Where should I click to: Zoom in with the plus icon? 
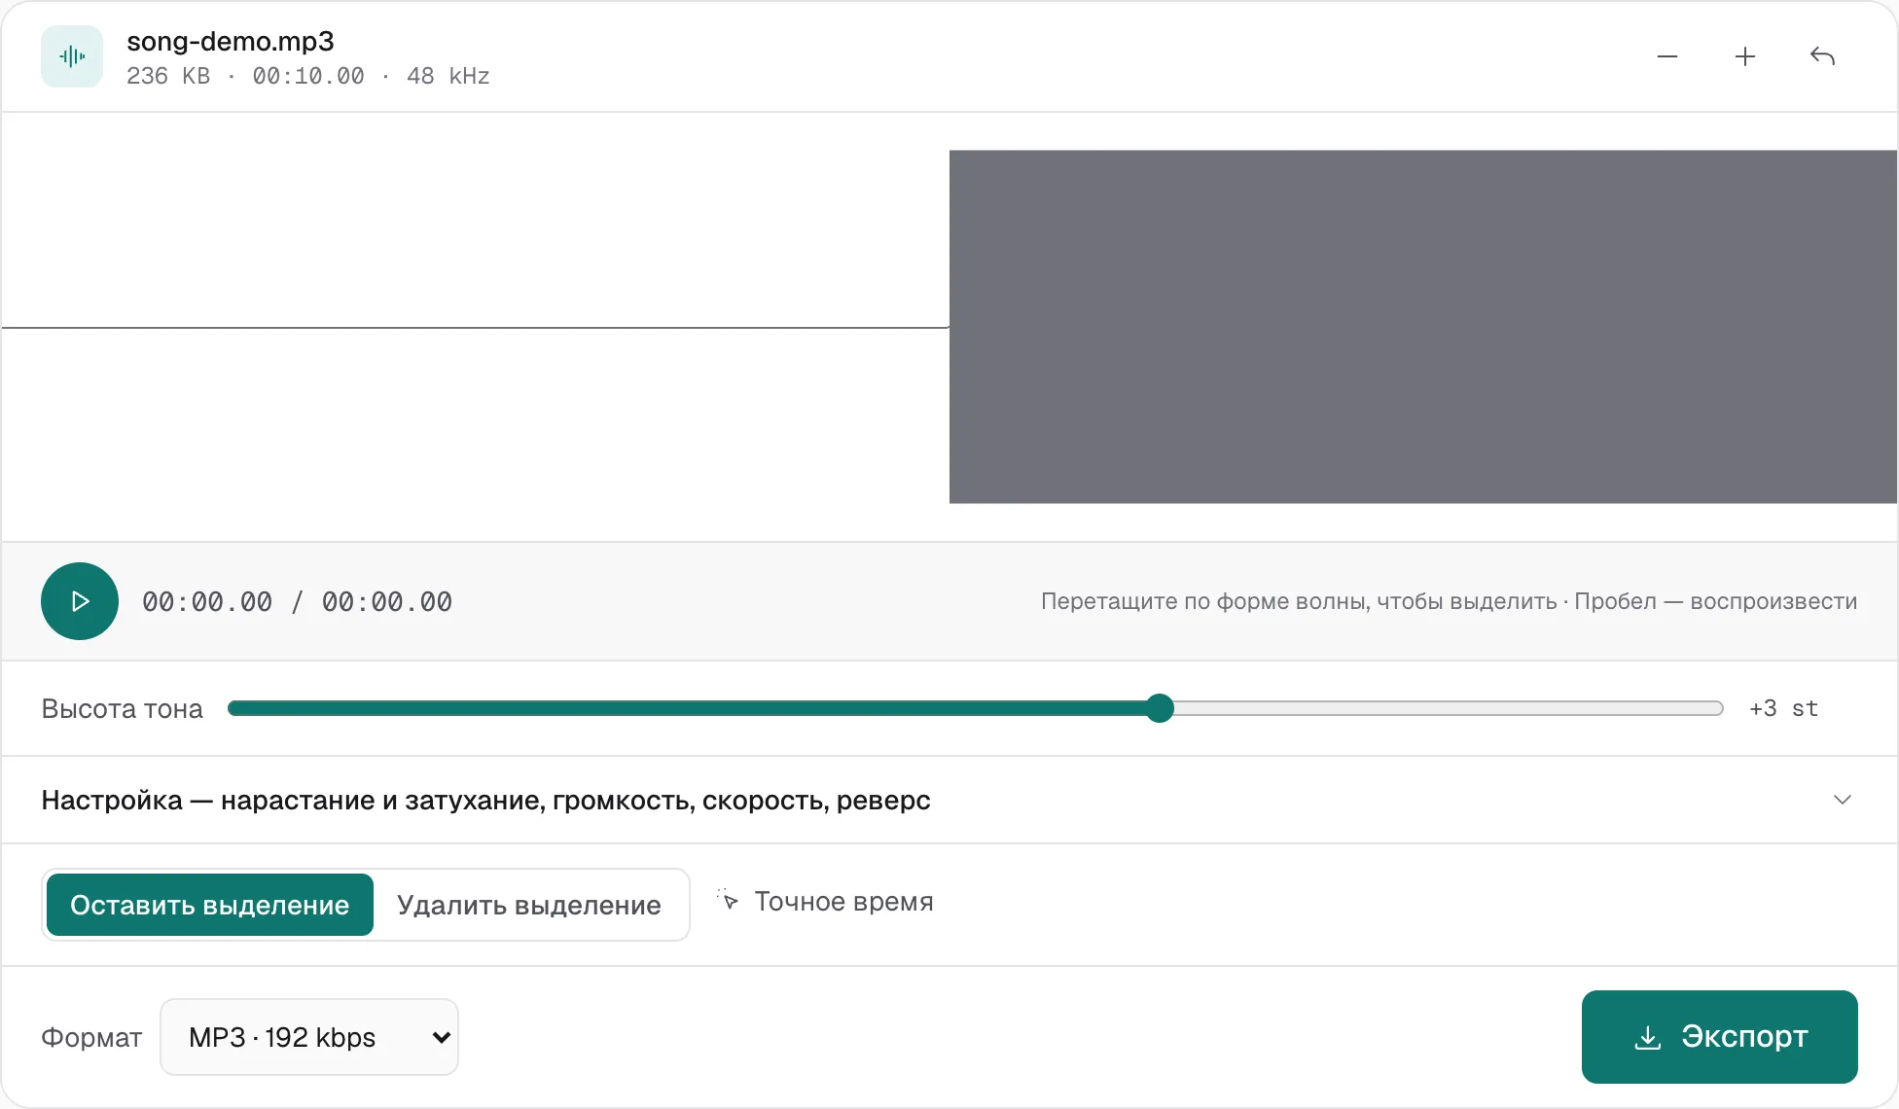coord(1745,56)
